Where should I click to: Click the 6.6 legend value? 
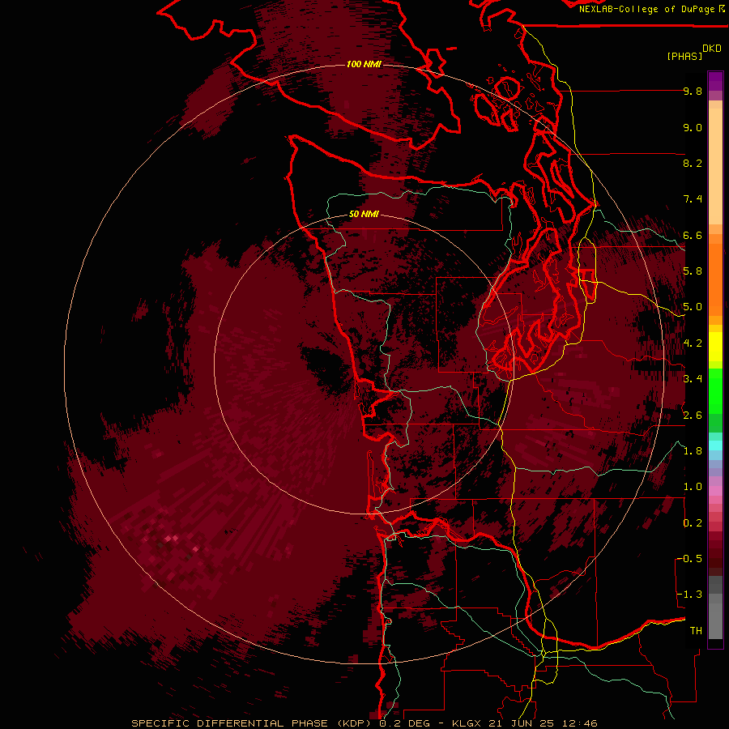click(x=693, y=235)
